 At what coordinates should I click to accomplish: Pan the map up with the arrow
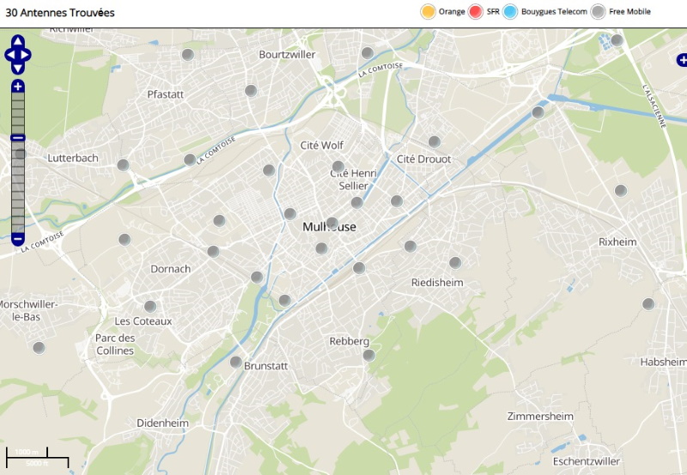coord(17,42)
